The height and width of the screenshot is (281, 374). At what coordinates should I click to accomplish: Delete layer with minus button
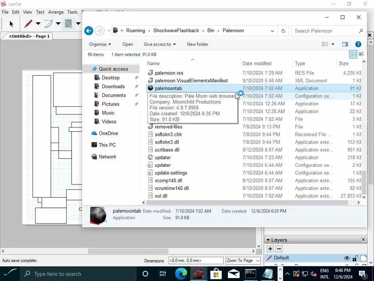[x=279, y=249]
